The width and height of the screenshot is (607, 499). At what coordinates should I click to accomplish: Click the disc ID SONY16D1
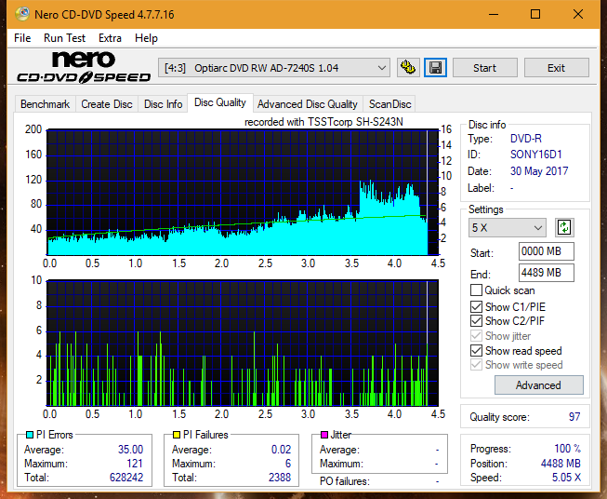[535, 155]
